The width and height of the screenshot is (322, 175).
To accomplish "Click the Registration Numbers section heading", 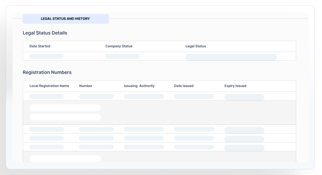I will coord(47,72).
